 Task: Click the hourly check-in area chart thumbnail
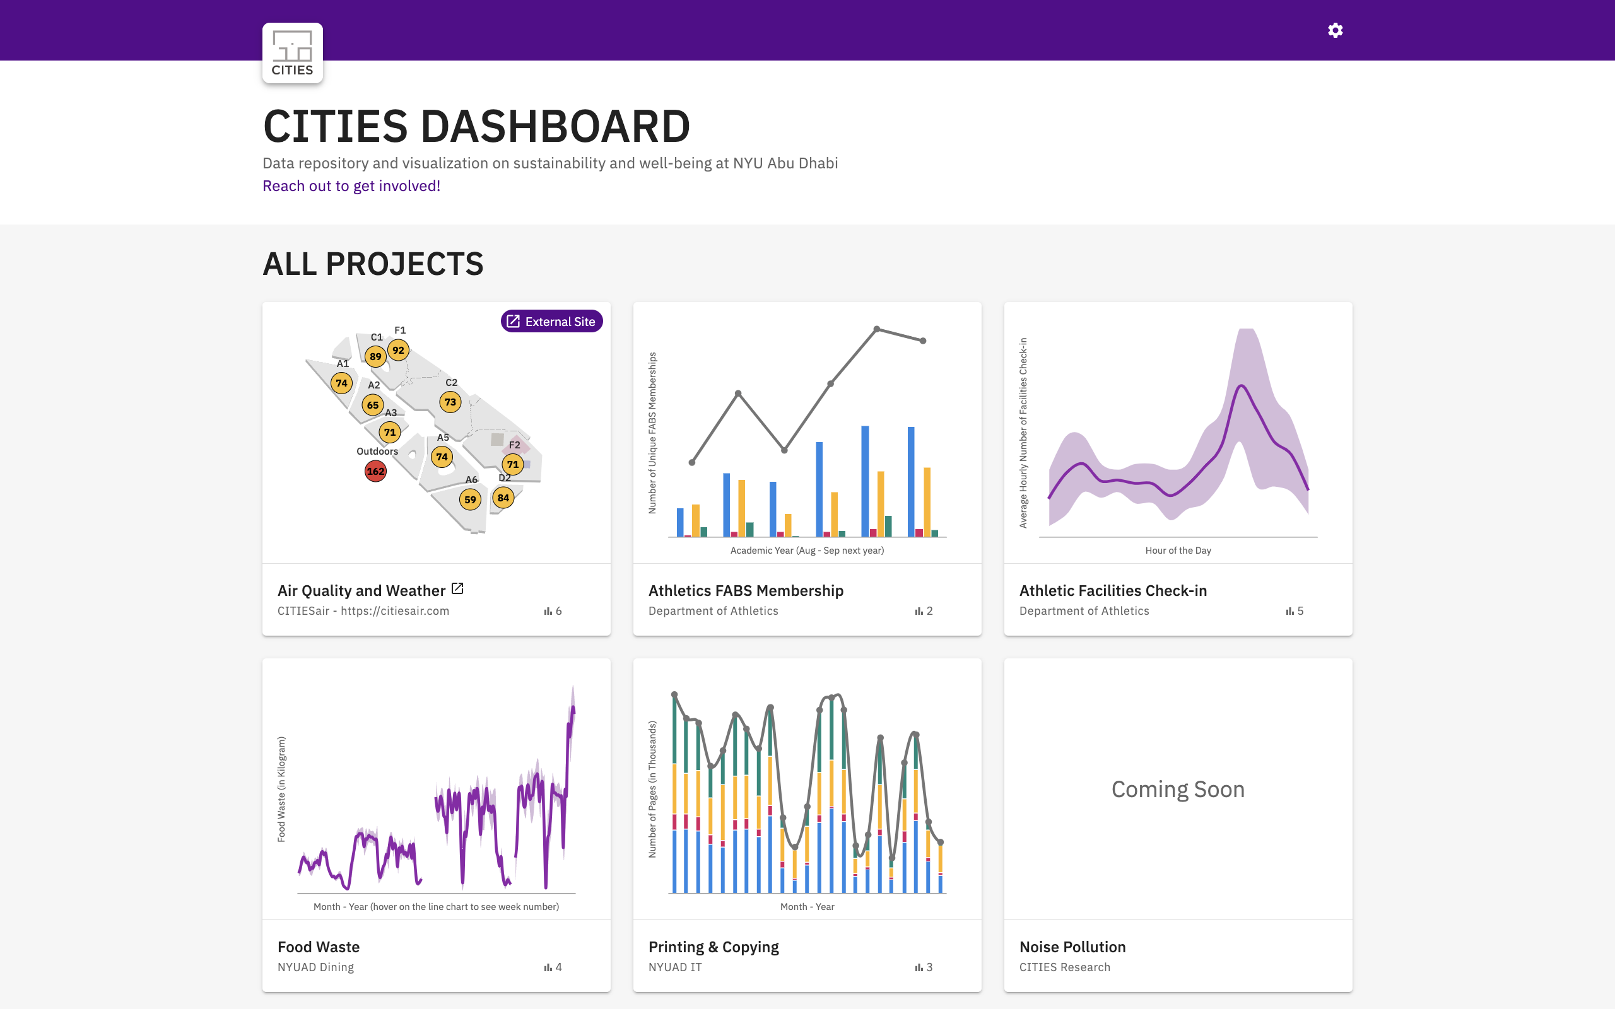pyautogui.click(x=1178, y=433)
